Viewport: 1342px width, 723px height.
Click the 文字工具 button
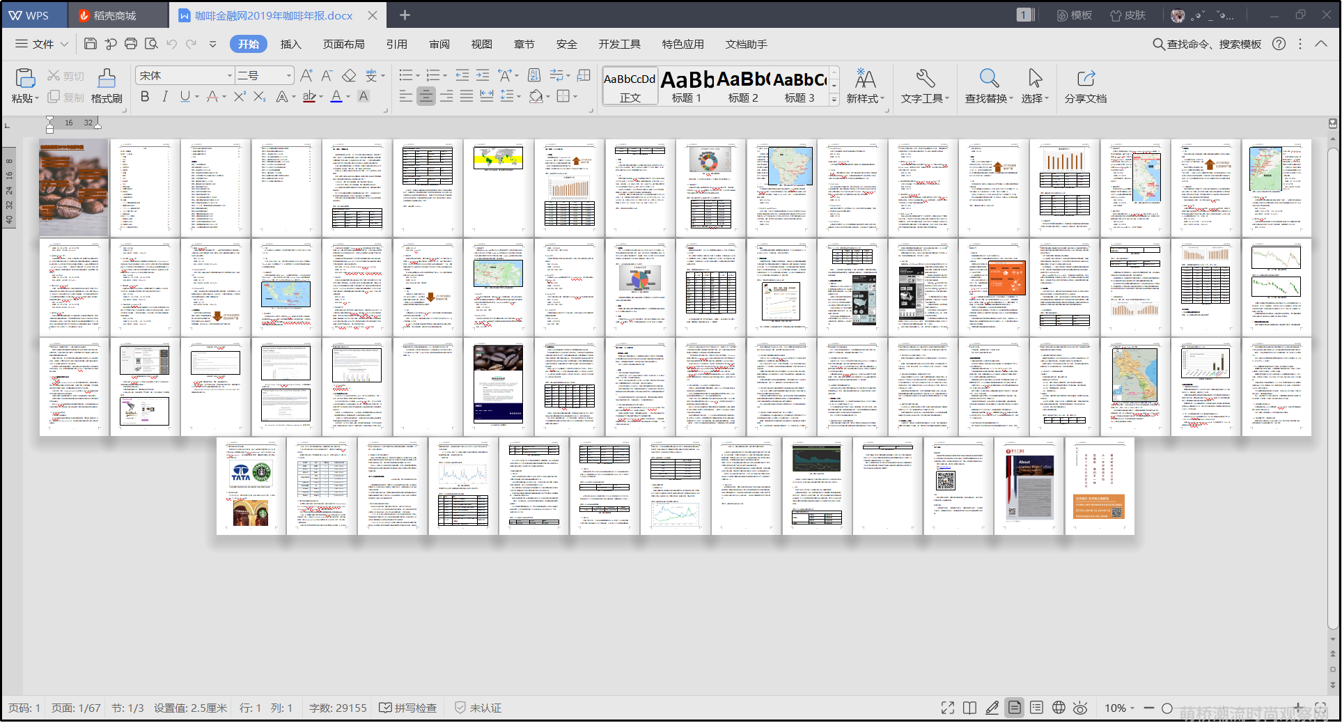point(925,86)
